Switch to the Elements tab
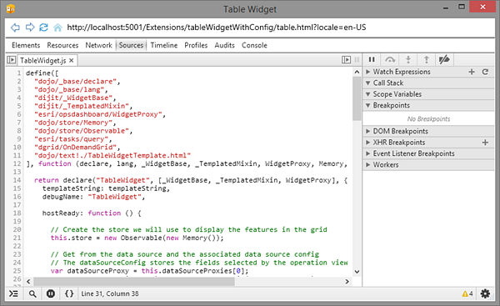 pyautogui.click(x=26, y=45)
